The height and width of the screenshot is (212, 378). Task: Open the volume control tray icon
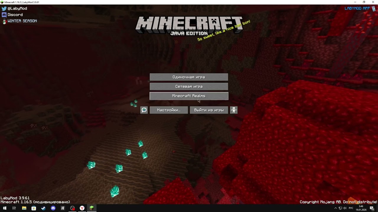[345, 208]
